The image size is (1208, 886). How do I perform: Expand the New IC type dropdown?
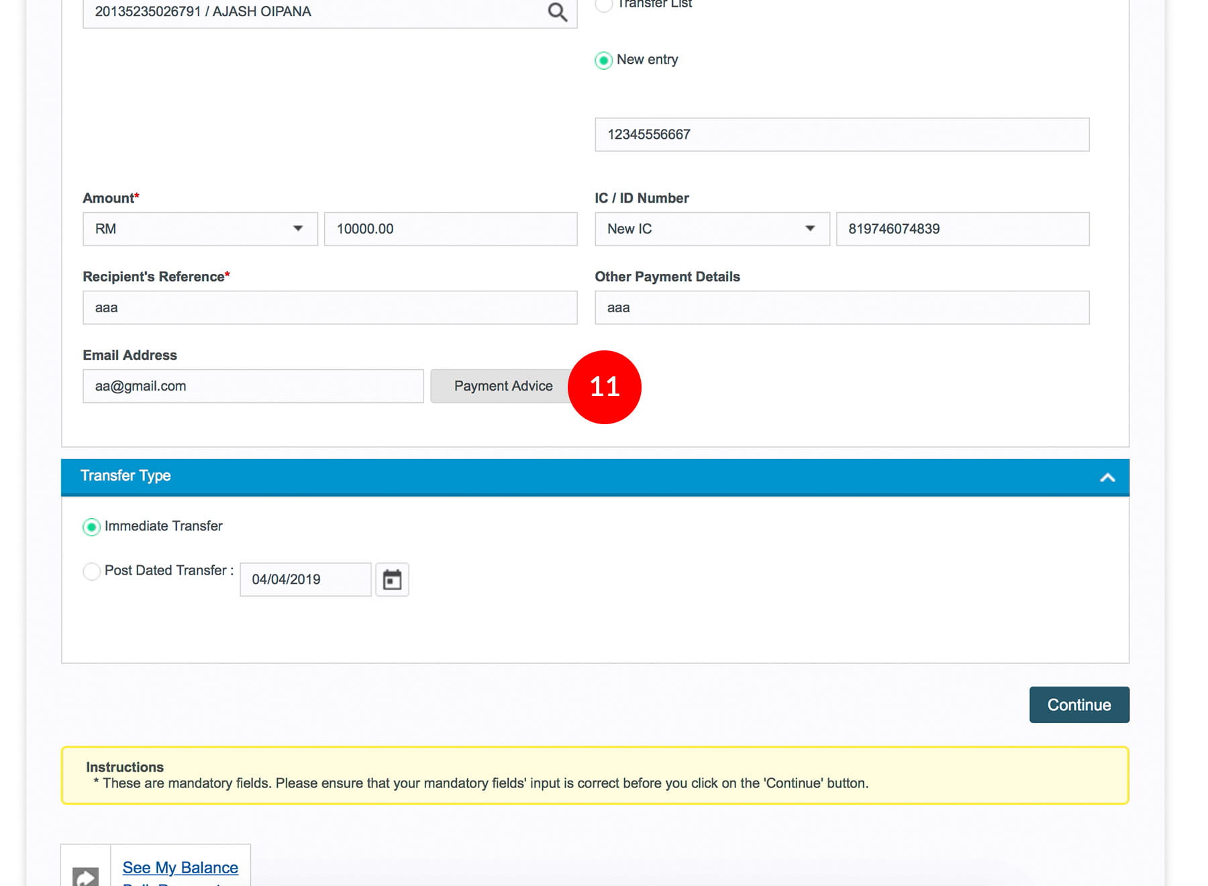tap(711, 229)
